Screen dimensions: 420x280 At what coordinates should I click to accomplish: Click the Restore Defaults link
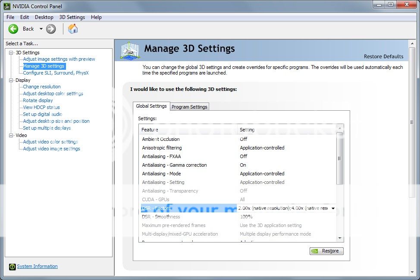click(383, 56)
